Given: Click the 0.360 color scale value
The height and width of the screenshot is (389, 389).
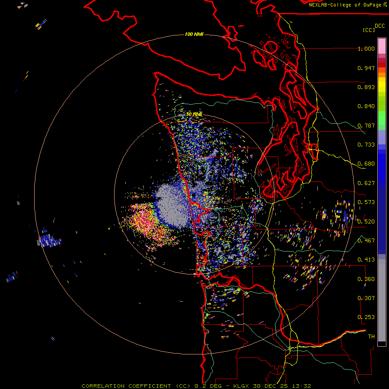Looking at the screenshot, I should 366,279.
